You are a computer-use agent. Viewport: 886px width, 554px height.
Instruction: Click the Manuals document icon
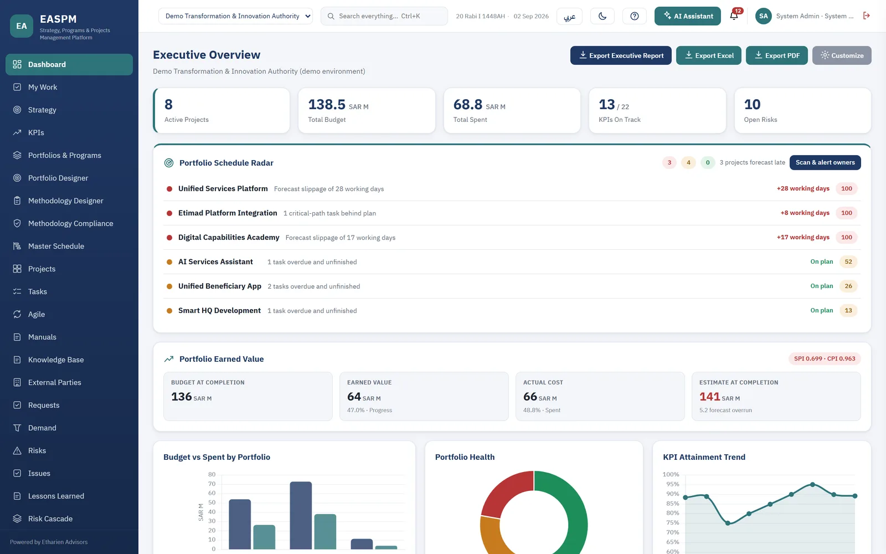pos(17,337)
